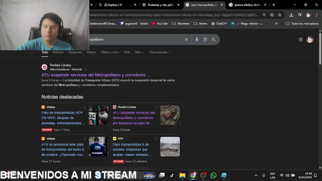This screenshot has width=322, height=181.
Task: Bookmark this page with the star icon
Action: click(279, 15)
